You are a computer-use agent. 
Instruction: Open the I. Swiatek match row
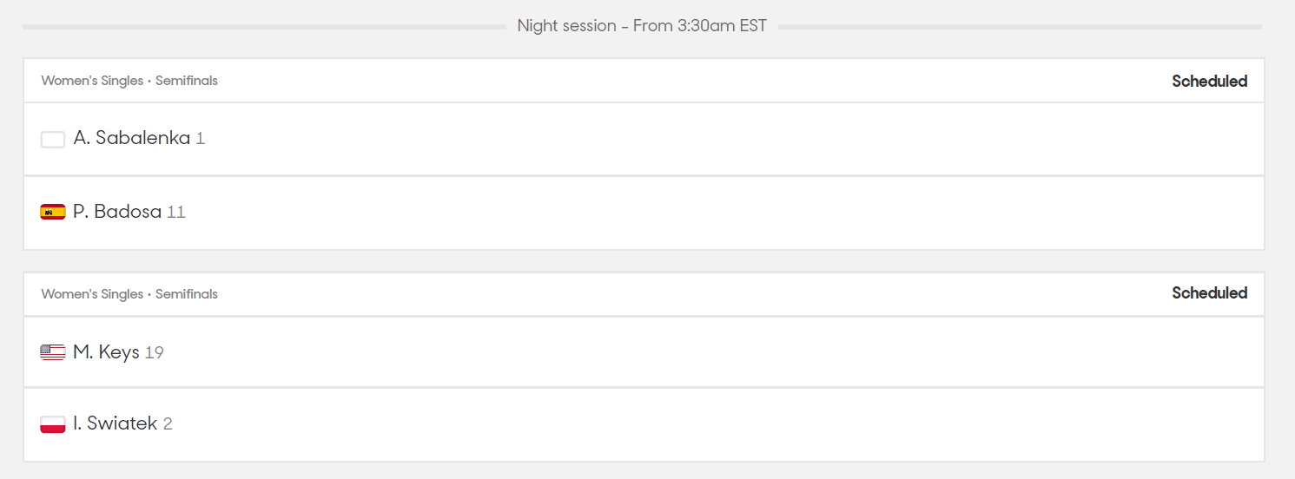[644, 424]
